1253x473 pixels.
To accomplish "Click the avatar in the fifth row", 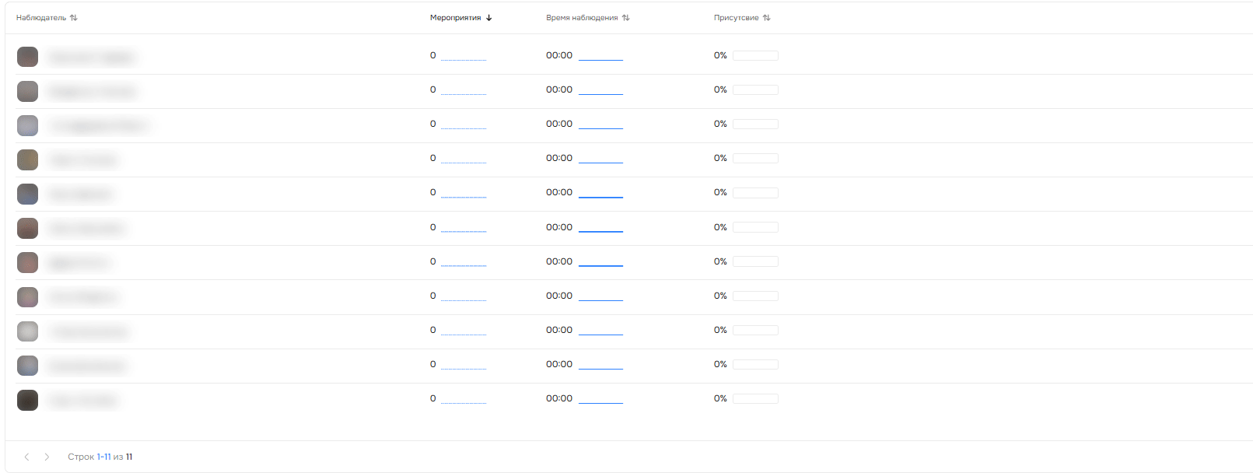I will point(27,194).
